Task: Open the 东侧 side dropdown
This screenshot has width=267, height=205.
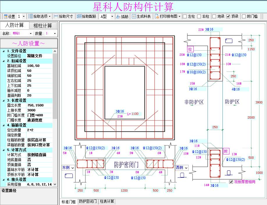Action: coord(73,168)
